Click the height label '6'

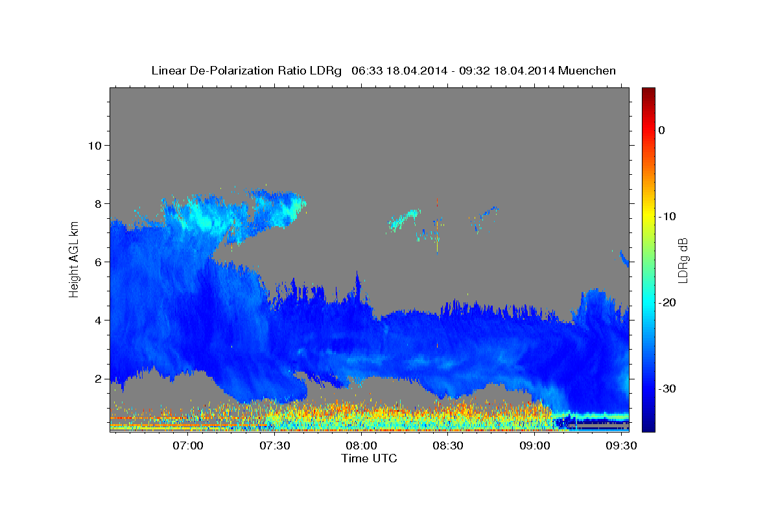tap(97, 262)
